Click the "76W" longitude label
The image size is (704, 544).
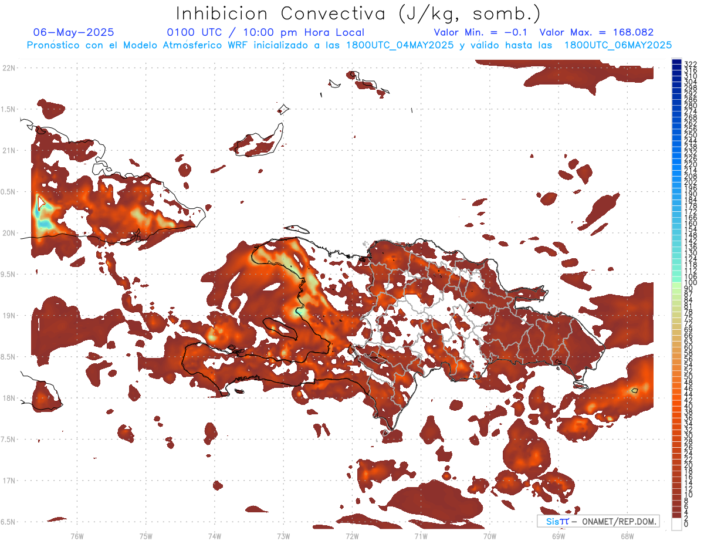77,536
